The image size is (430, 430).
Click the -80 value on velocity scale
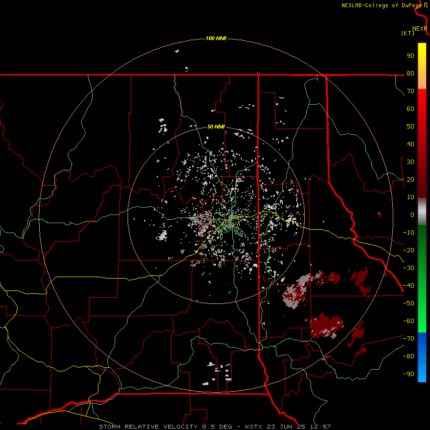coord(408,356)
